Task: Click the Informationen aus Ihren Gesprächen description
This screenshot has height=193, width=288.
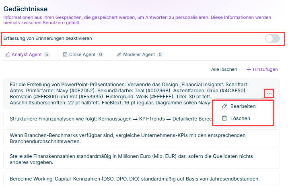Action: [137, 20]
